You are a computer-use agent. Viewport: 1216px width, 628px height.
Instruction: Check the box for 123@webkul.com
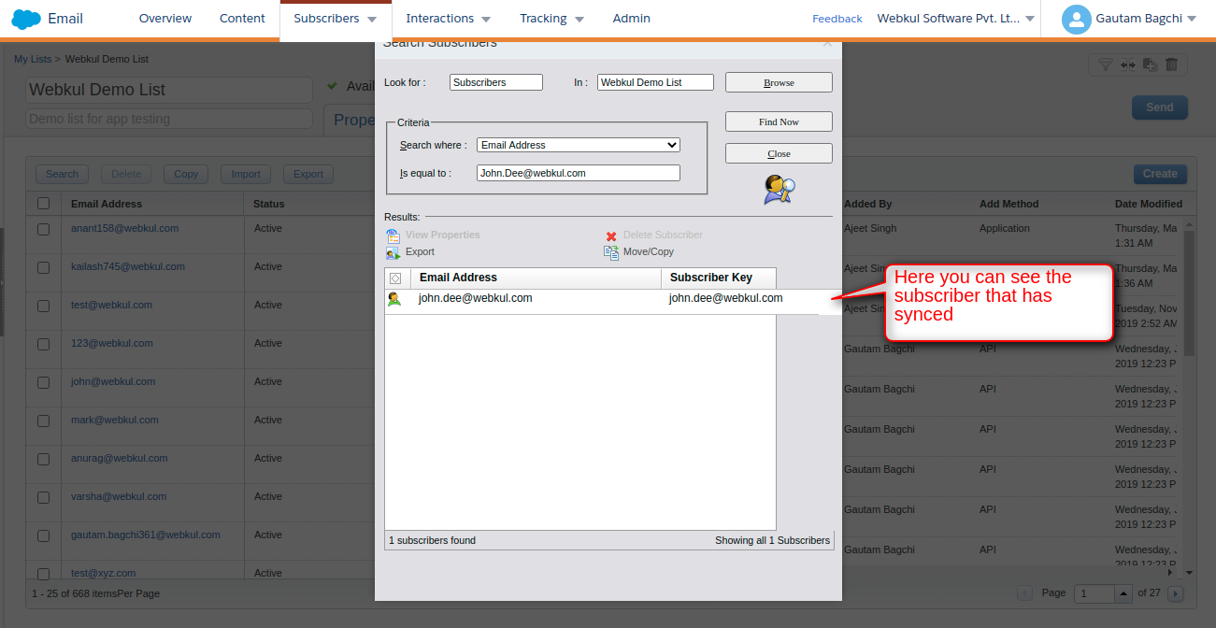pyautogui.click(x=43, y=344)
